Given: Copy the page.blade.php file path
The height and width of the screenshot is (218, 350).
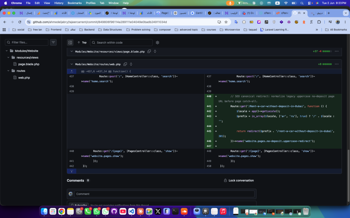Looking at the screenshot, I should (149, 51).
